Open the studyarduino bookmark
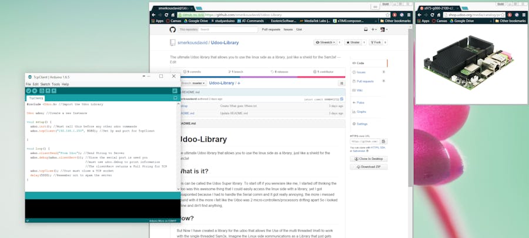Viewport: 529px width, 238px height. point(223,21)
